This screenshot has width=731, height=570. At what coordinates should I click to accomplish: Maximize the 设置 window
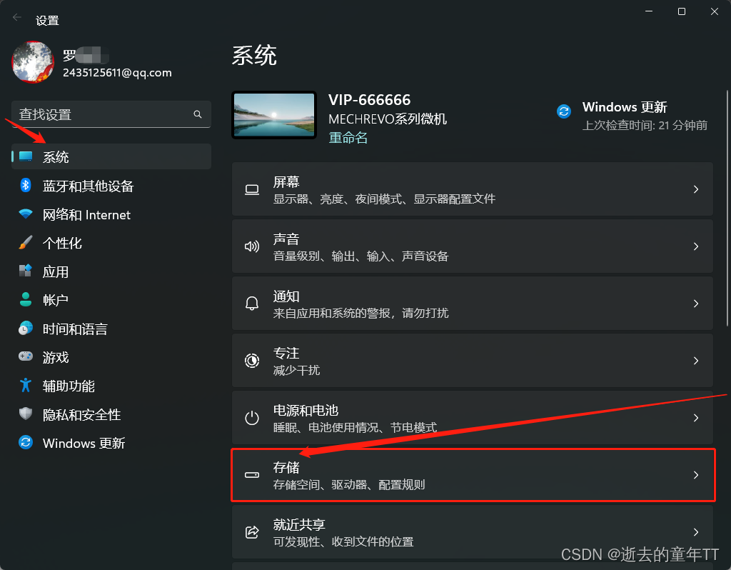(x=682, y=11)
